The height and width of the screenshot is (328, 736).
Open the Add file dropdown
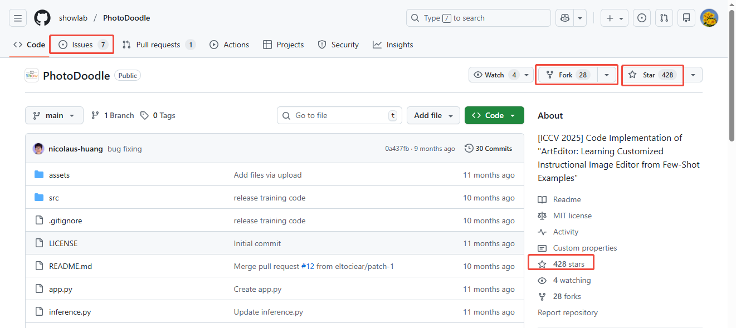pyautogui.click(x=433, y=115)
